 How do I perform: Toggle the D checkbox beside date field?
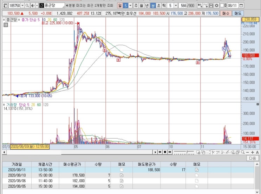222,6
